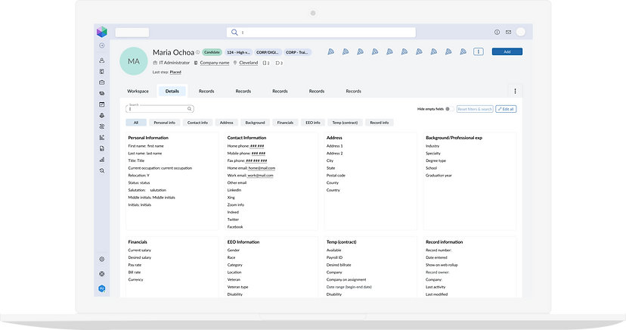
Task: Click the info icon in the top bar
Action: point(497,33)
